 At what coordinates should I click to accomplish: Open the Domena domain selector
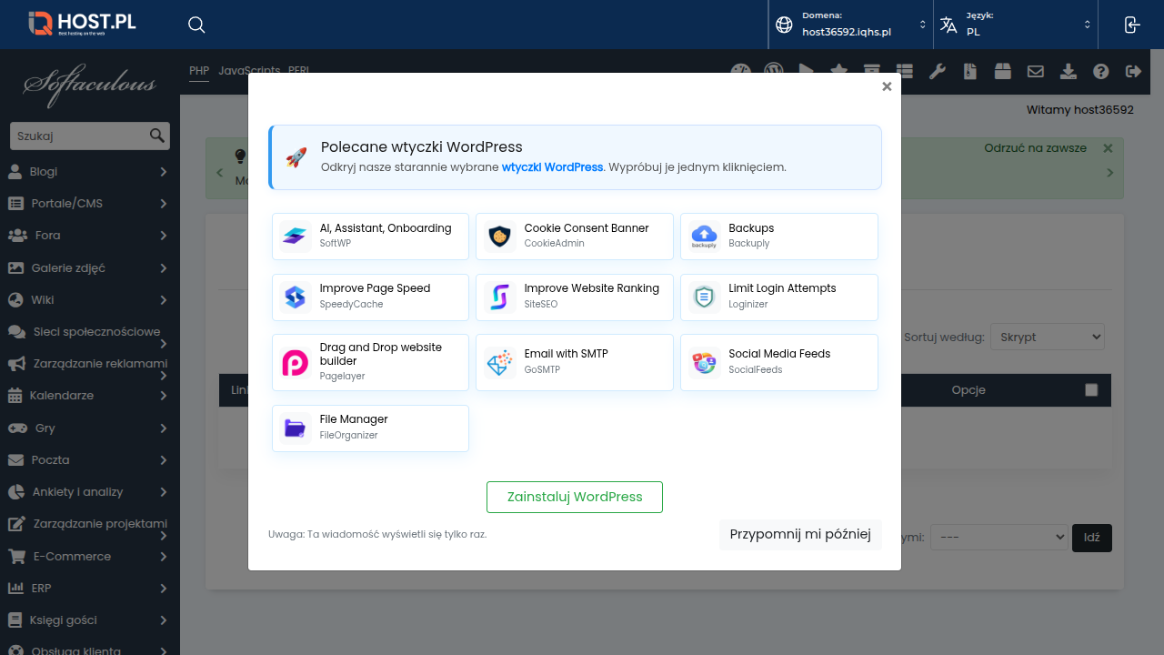[850, 25]
